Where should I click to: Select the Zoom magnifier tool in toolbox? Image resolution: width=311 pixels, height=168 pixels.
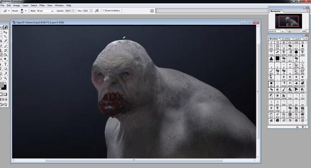click(x=5, y=78)
